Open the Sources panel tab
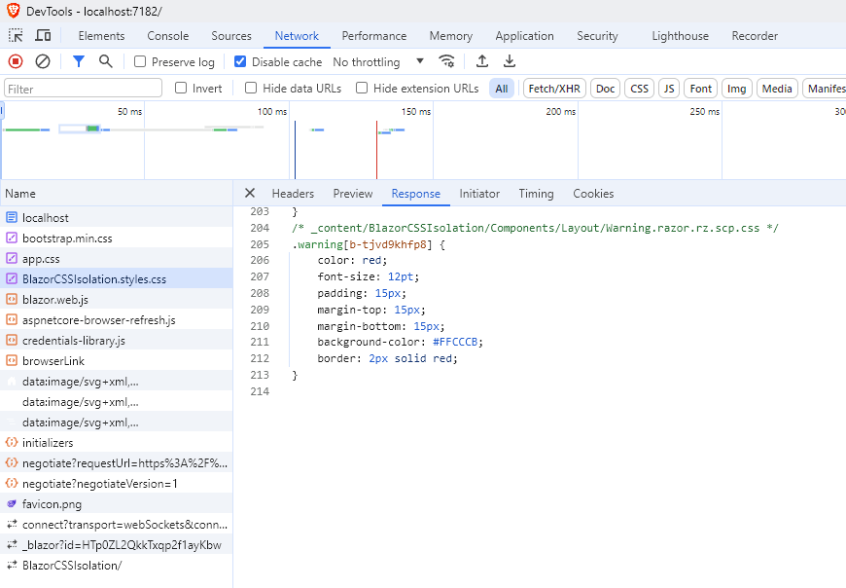The image size is (846, 588). [231, 36]
